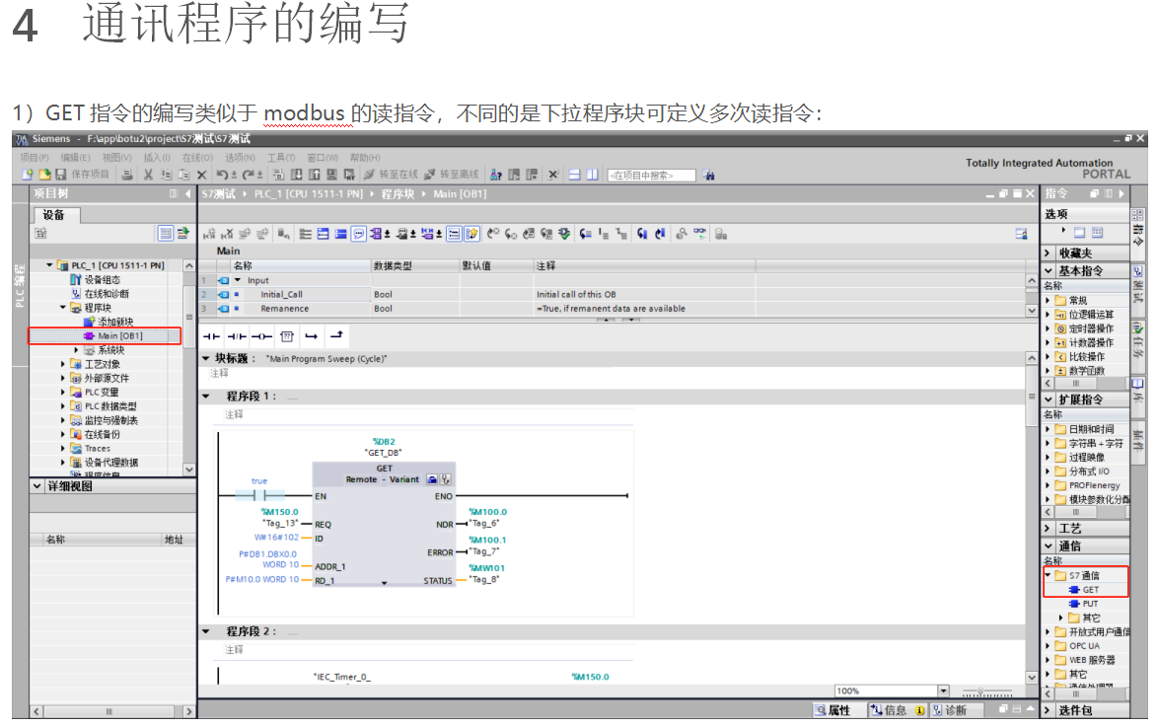
Task: Insert normally open contact from favorites bar
Action: click(x=212, y=336)
